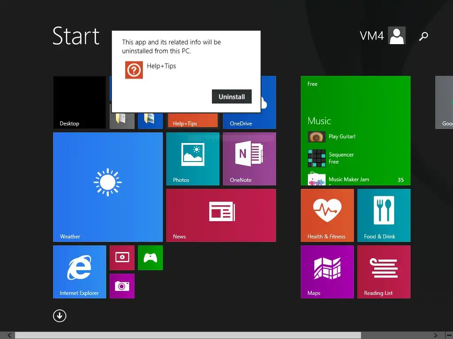The image size is (453, 339).
Task: Open the Help+Tips tile
Action: coord(193,121)
